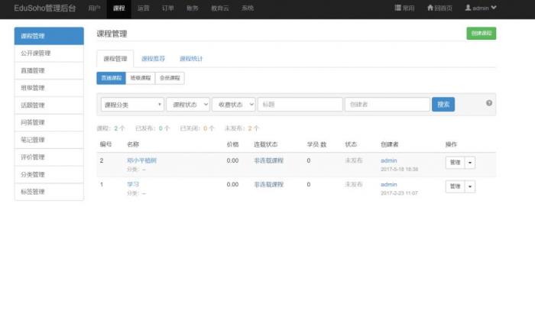
Task: Click the 常用 list icon in navbar
Action: [x=399, y=8]
